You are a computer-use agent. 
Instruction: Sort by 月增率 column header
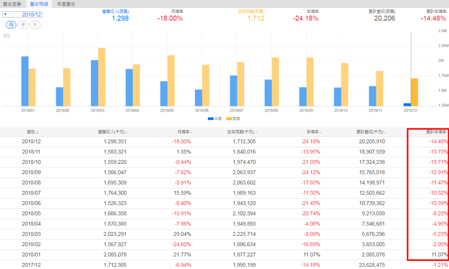[x=185, y=132]
